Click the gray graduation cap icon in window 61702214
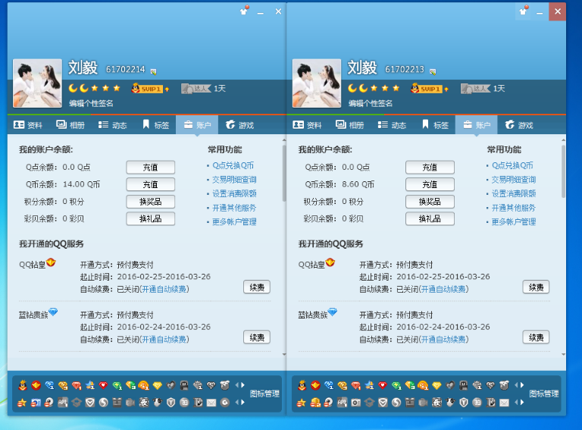Screen dimensions: 582x430 point(76,403)
